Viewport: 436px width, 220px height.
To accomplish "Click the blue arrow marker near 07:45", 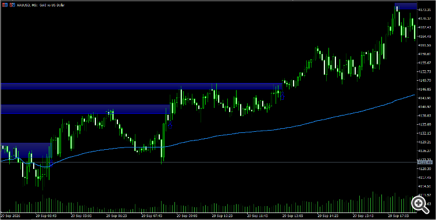I will tap(170, 125).
